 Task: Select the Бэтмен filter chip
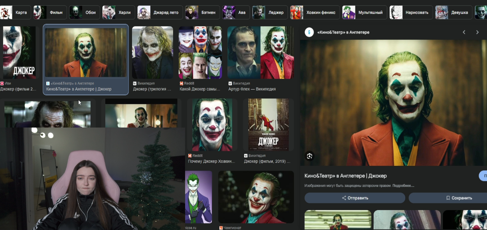pyautogui.click(x=202, y=12)
